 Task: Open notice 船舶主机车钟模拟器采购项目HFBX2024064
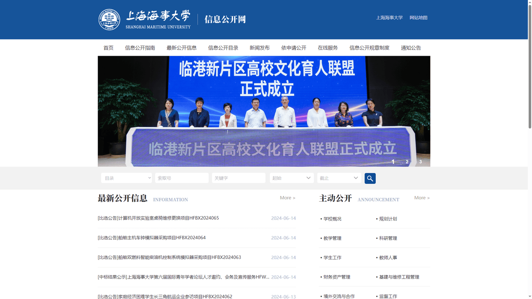click(152, 238)
